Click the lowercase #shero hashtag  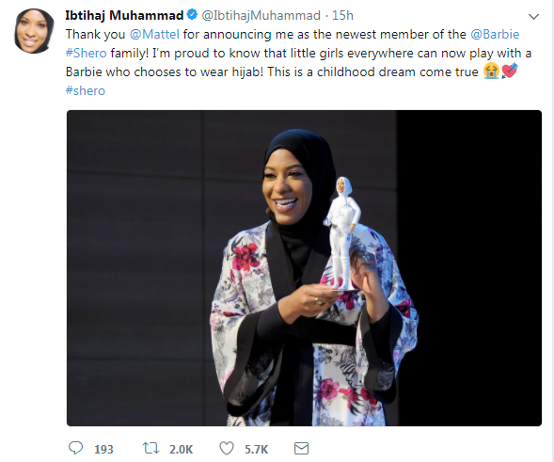pos(86,90)
